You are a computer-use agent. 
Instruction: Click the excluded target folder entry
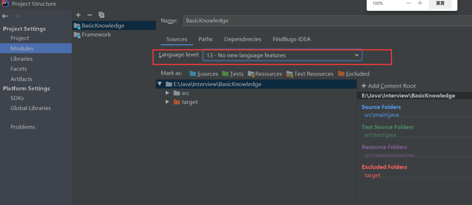click(x=372, y=175)
